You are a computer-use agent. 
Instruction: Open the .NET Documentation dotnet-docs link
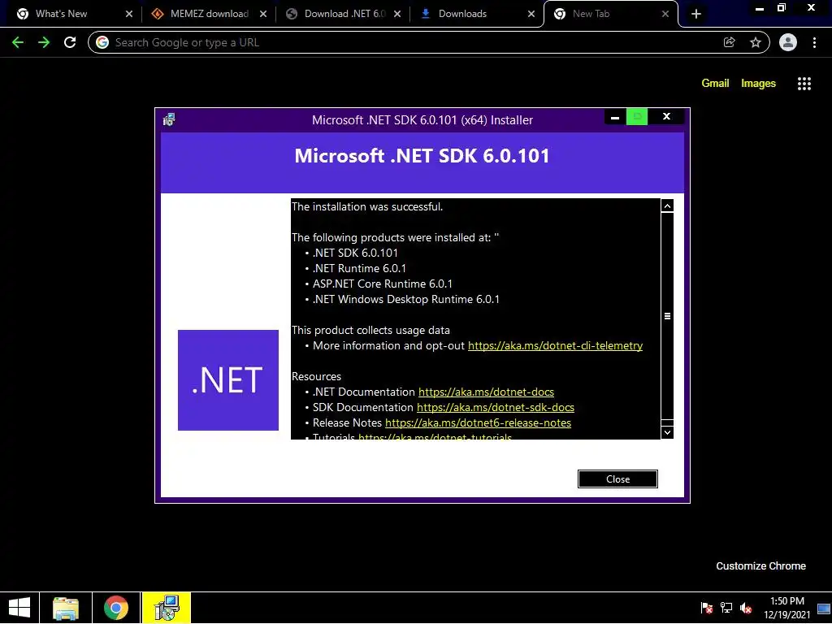coord(486,392)
